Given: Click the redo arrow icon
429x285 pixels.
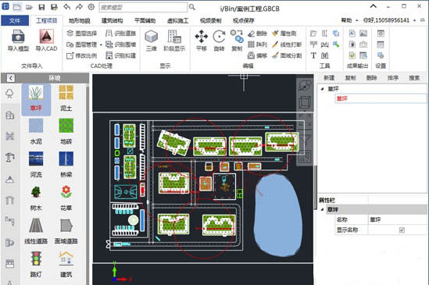Looking at the screenshot, I should point(79,7).
